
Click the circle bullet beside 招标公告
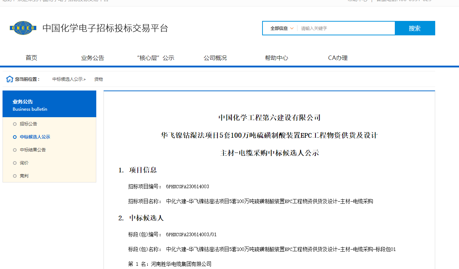15,124
